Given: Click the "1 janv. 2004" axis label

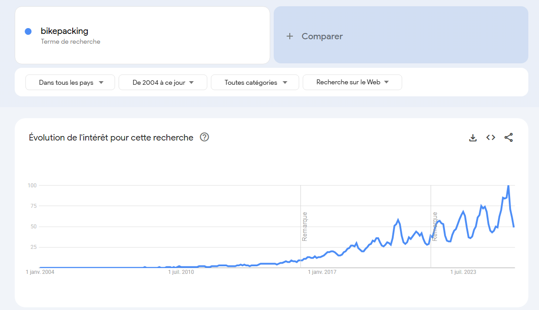Looking at the screenshot, I should coord(40,272).
